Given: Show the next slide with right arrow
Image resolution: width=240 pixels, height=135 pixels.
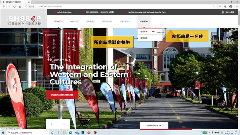Looking at the screenshot, I should 64,124.
